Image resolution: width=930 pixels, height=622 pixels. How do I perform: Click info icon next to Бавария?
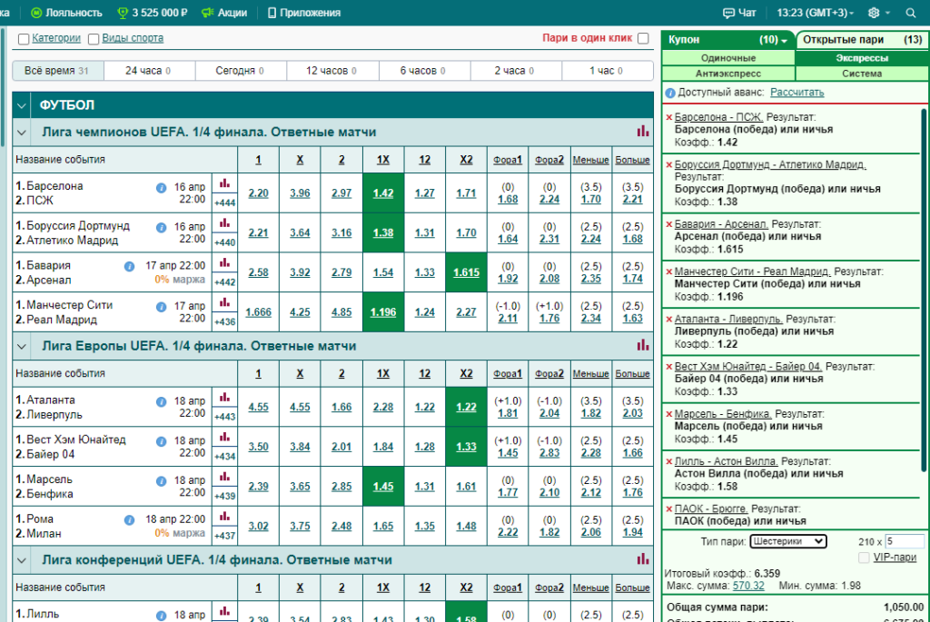point(129,267)
